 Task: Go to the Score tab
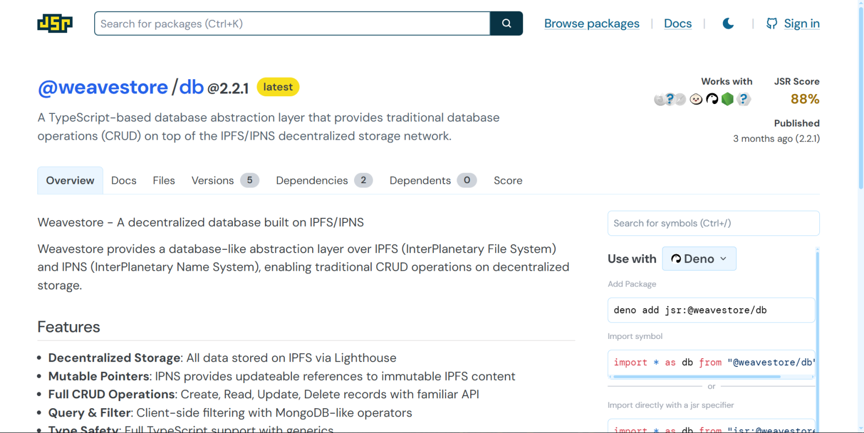coord(508,180)
